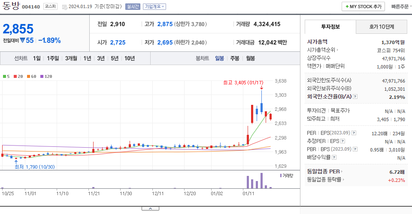The image size is (412, 214).
Task: Open the 기업개요 dropdown
Action: [154, 6]
